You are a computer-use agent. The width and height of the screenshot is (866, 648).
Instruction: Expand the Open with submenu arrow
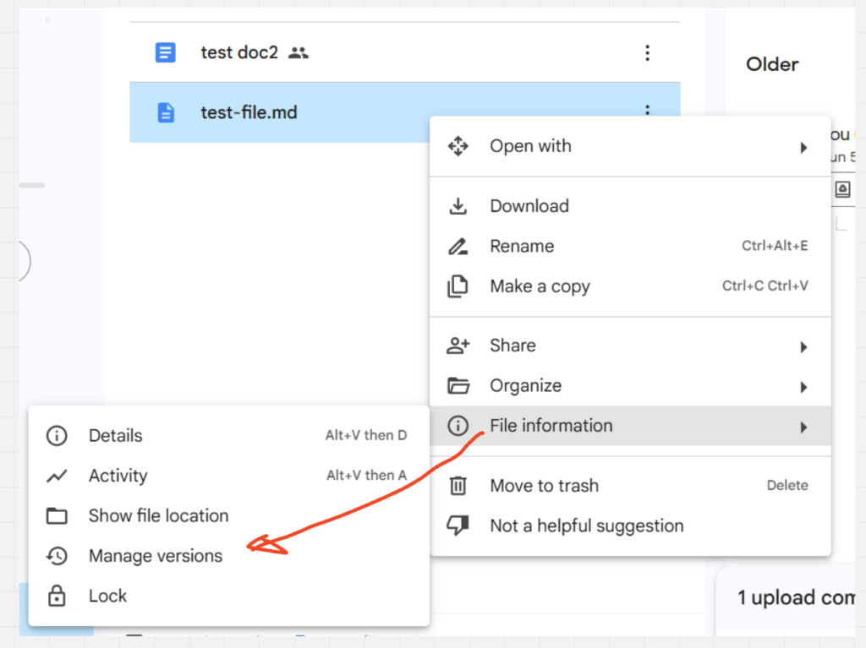point(803,148)
